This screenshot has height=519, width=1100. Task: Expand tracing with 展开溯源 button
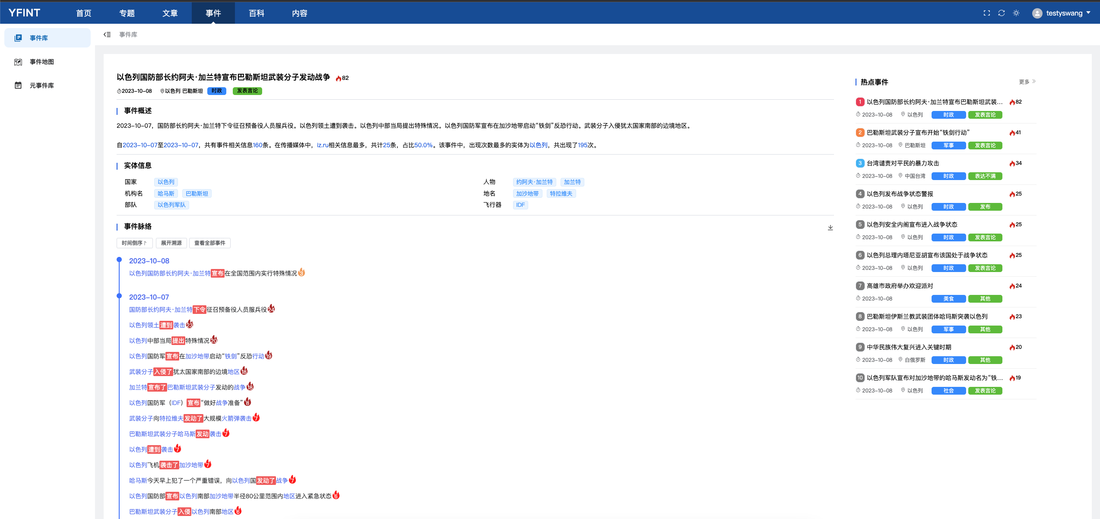[x=171, y=243]
